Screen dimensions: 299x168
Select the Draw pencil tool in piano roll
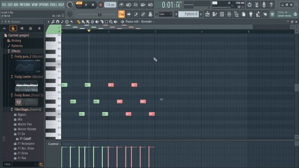point(78,22)
